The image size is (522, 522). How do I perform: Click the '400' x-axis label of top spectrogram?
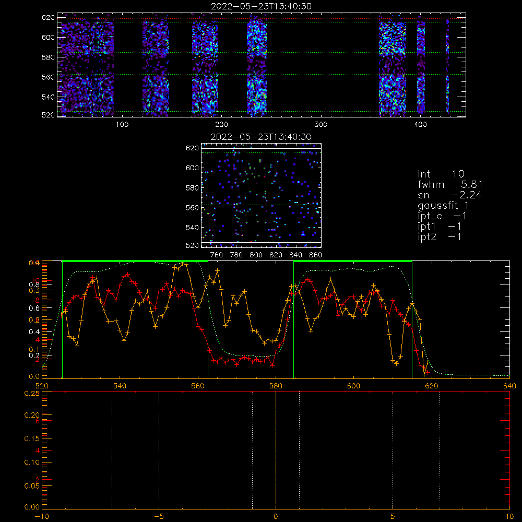click(420, 125)
